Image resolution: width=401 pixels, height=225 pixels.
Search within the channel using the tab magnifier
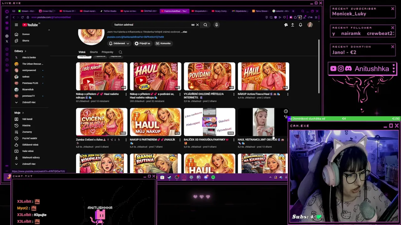(120, 52)
